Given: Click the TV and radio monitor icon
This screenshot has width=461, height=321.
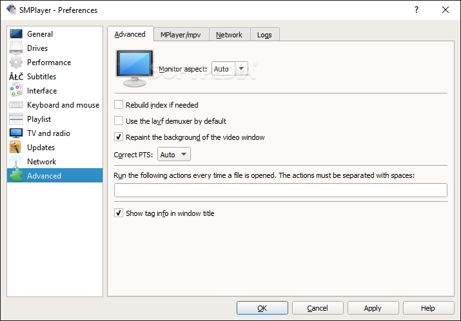Looking at the screenshot, I should [x=16, y=133].
